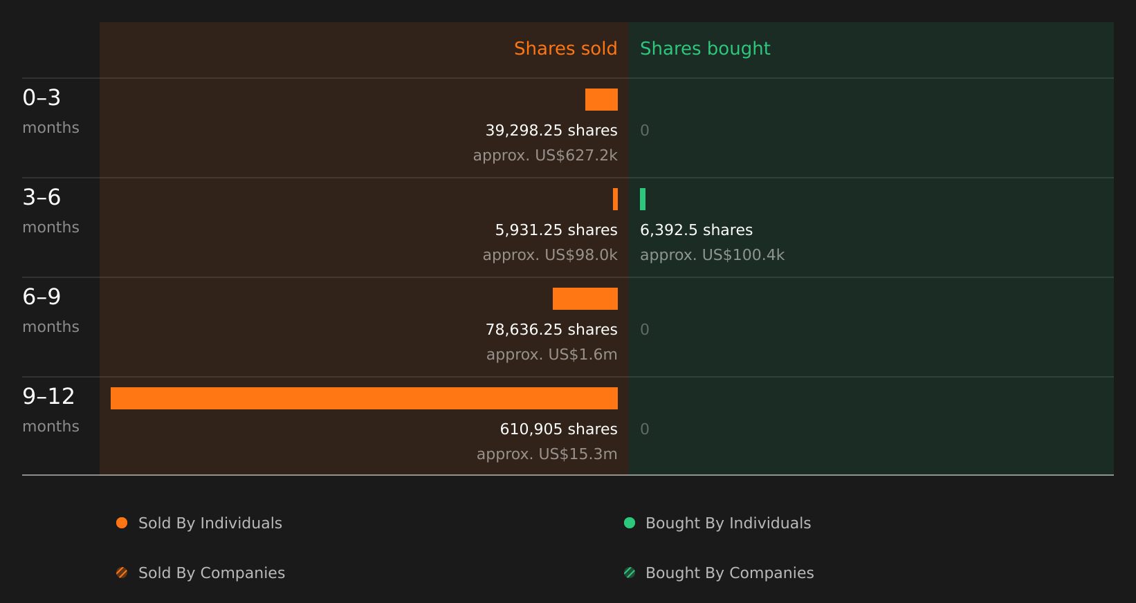1136x603 pixels.
Task: Click the 6–9 months row label
Action: [x=51, y=311]
